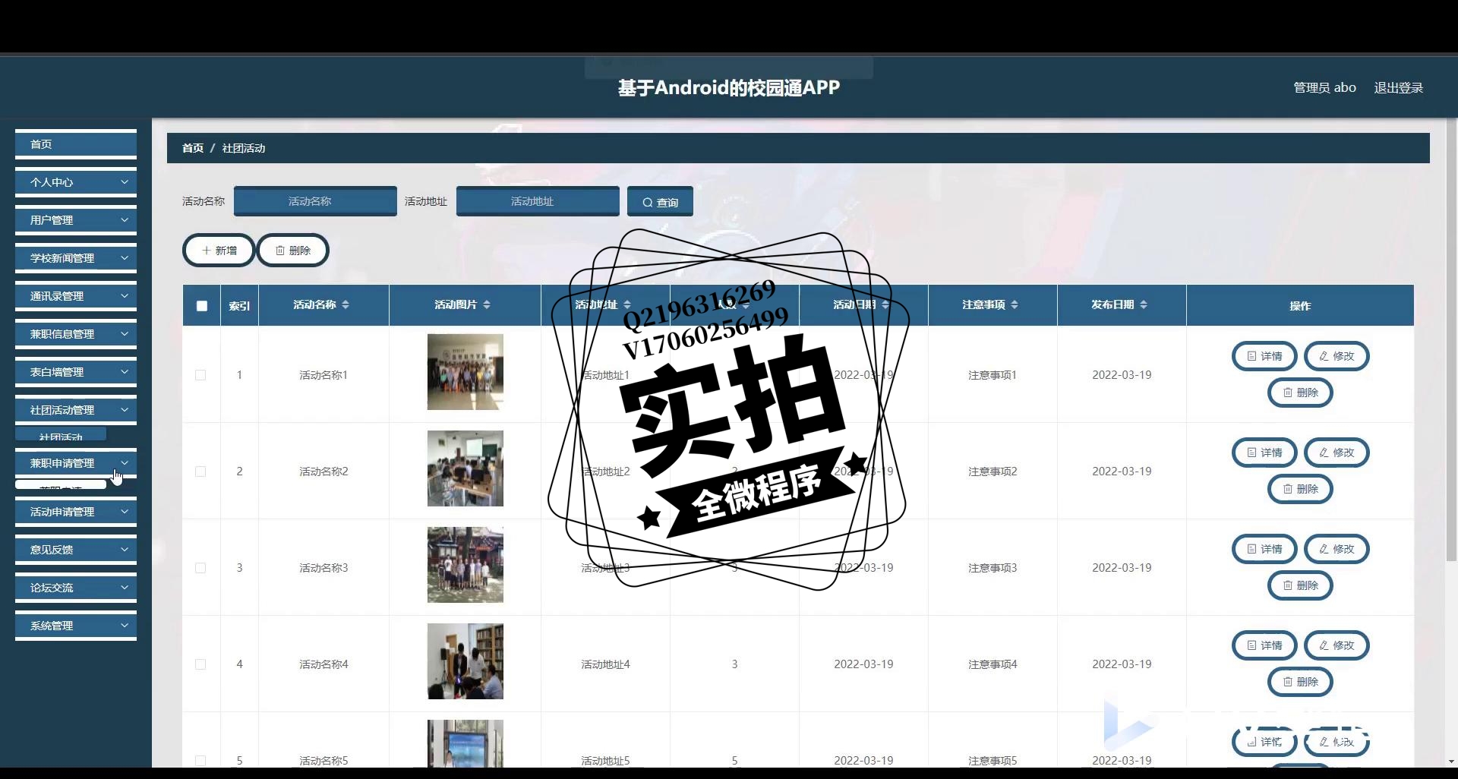Viewport: 1458px width, 779px height.
Task: Open image thumbnail for 活动名称3
Action: (x=465, y=565)
